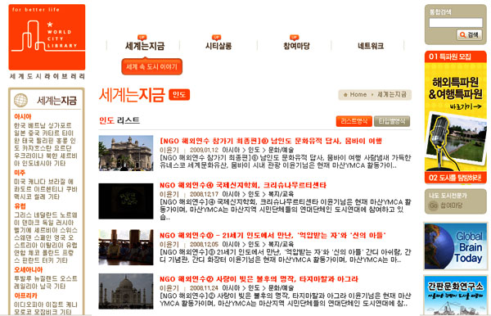
Task: Open article title NGO 해외연수② 타지마할과 아그라
Action: pos(259,279)
